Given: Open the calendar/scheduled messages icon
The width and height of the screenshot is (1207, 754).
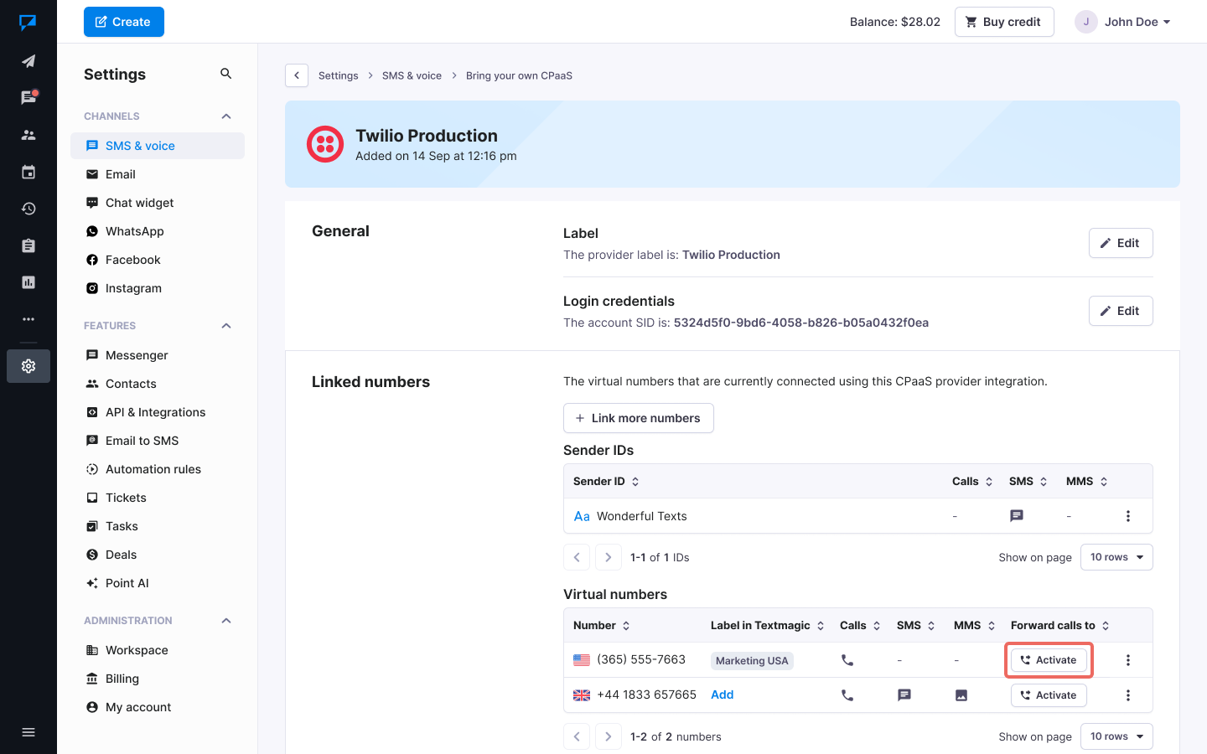Looking at the screenshot, I should pyautogui.click(x=28, y=171).
